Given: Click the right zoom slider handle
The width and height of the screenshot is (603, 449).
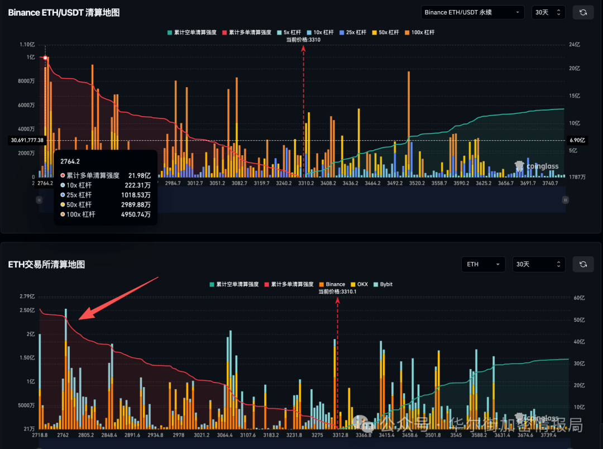Looking at the screenshot, I should click(x=565, y=200).
